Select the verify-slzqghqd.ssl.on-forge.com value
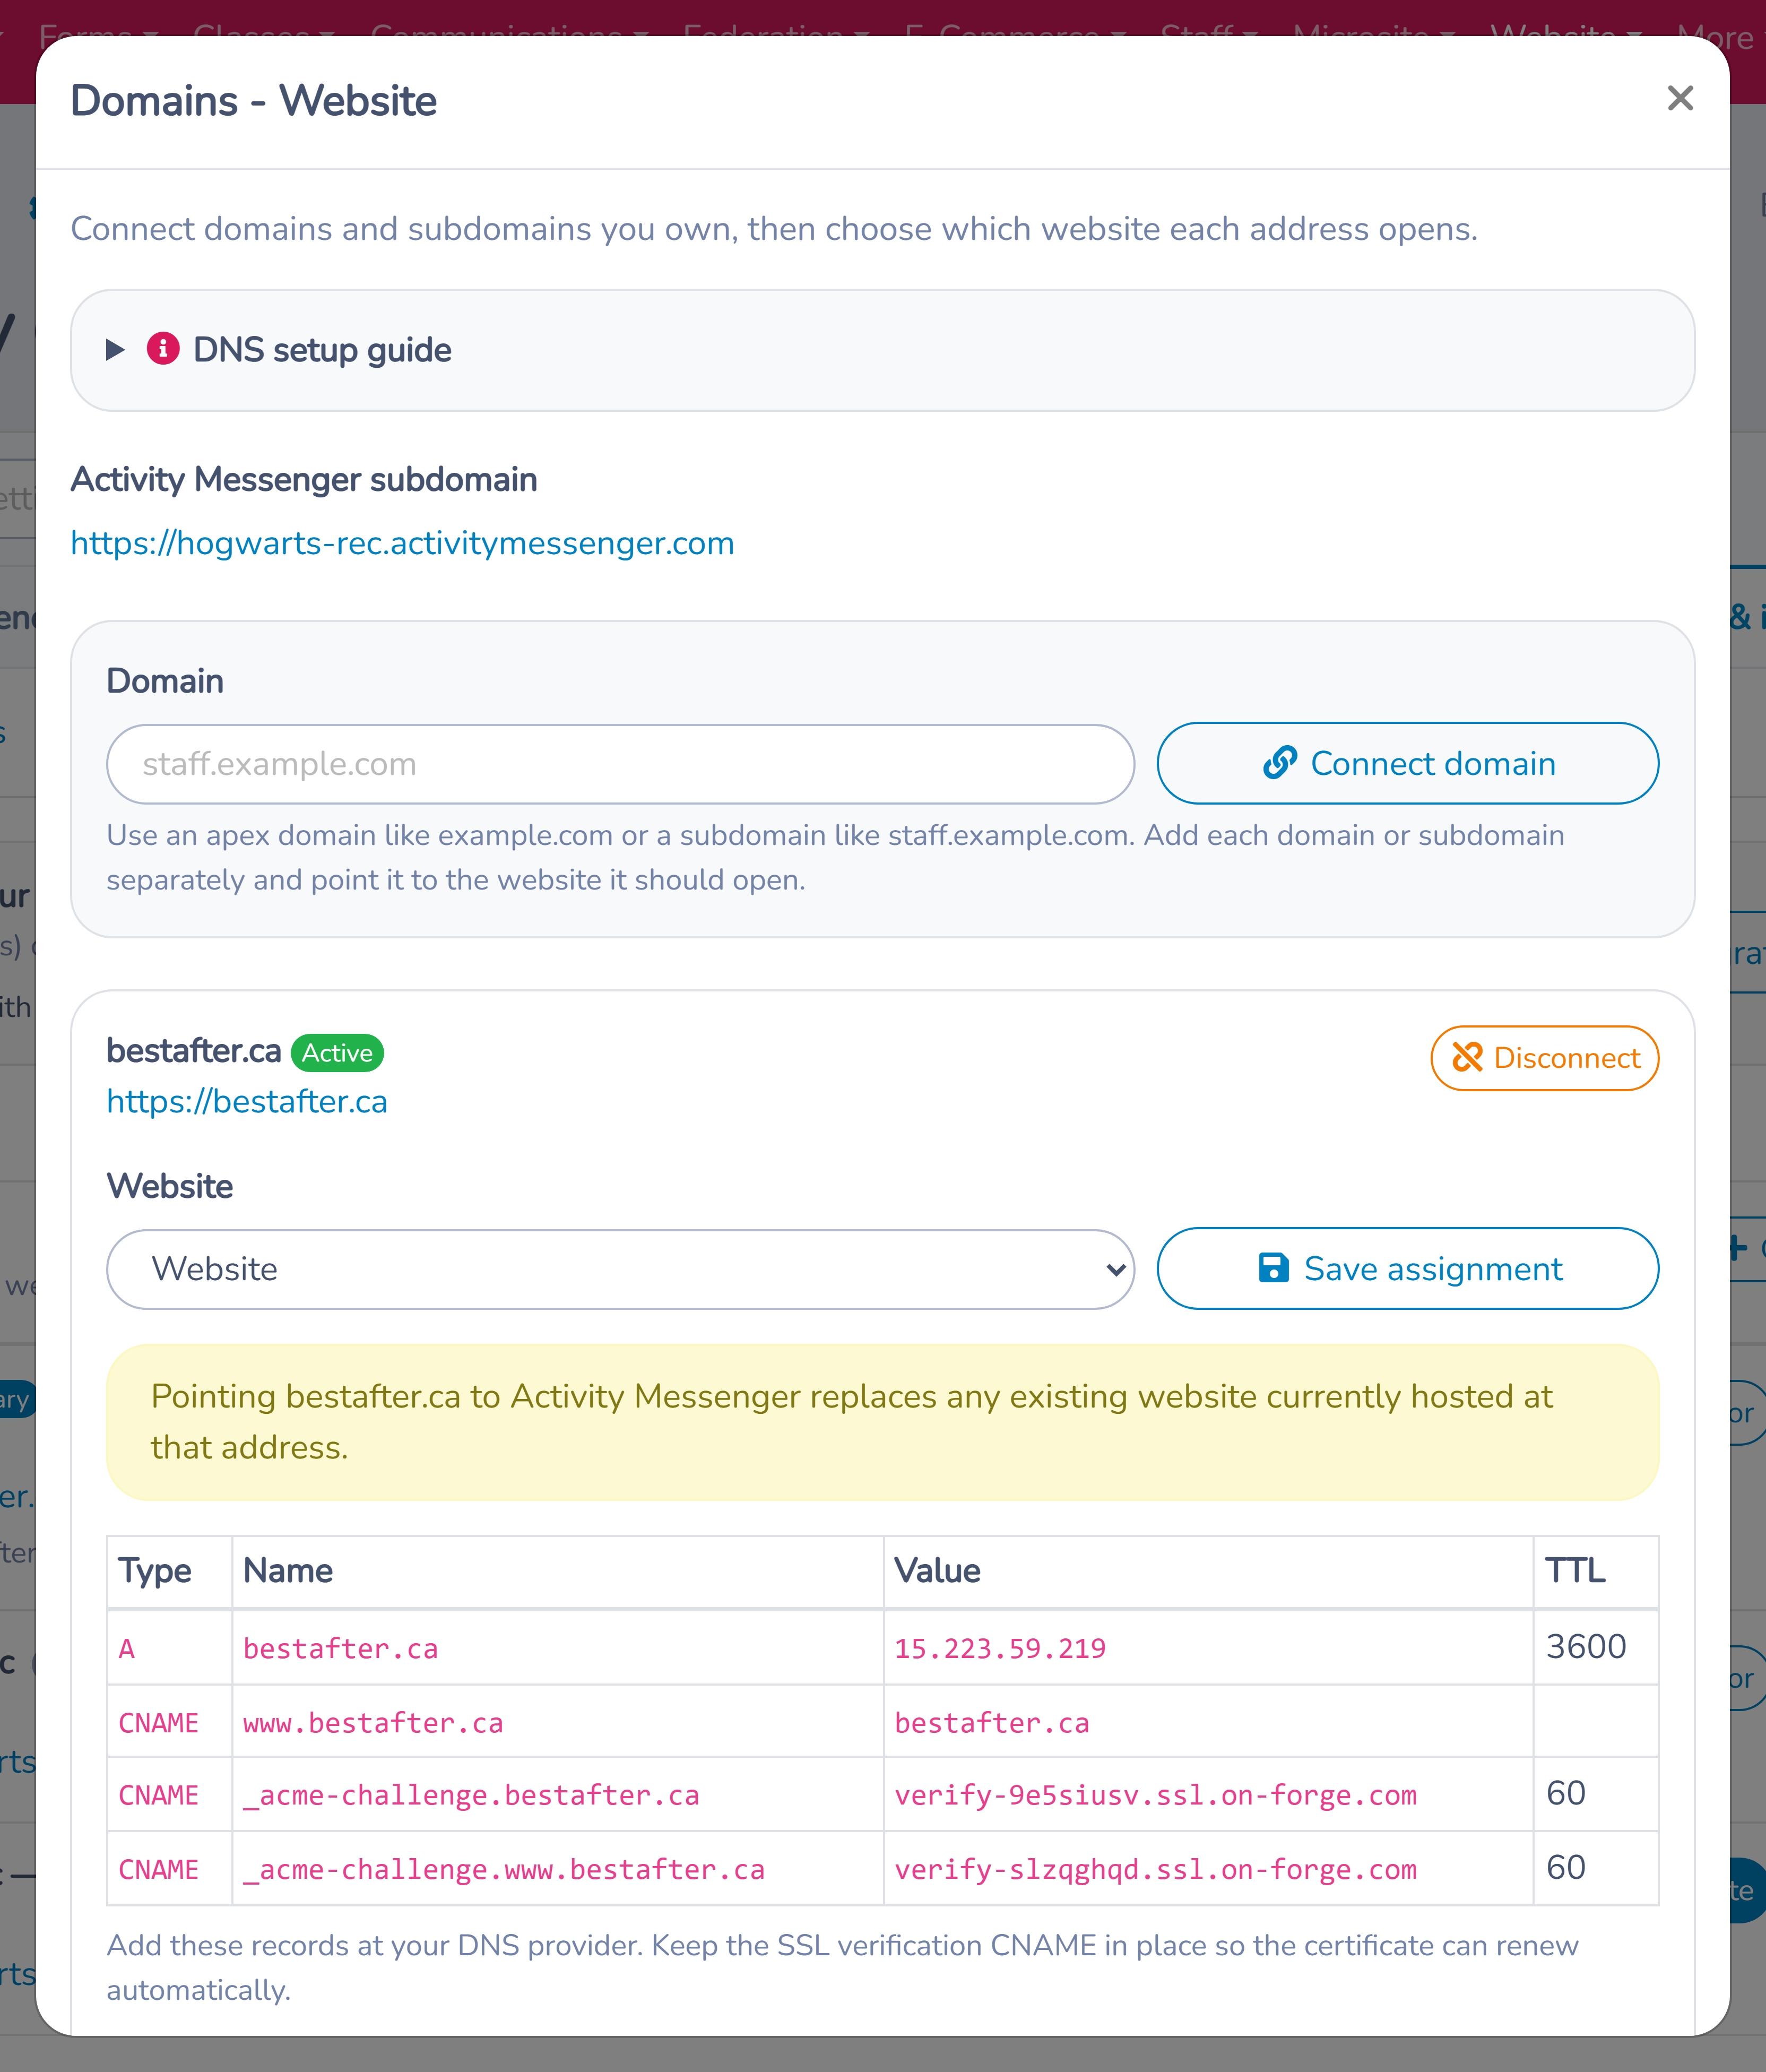Screen dimensions: 1766x2072 pyautogui.click(x=1155, y=1870)
